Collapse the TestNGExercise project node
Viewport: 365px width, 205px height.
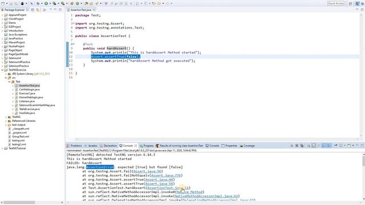coord(2,69)
